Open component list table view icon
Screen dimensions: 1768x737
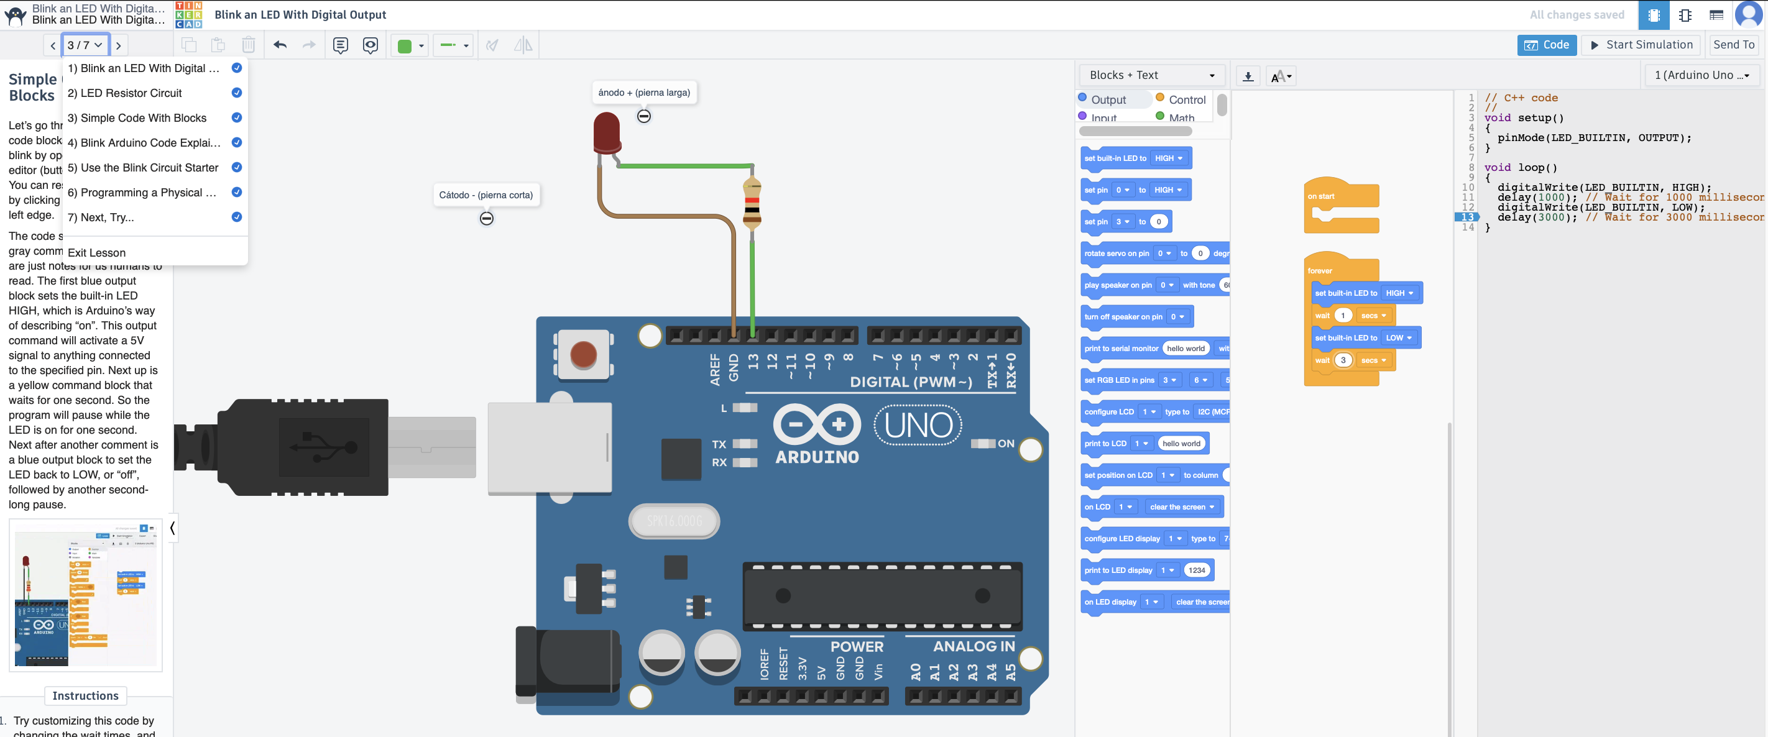pyautogui.click(x=1716, y=15)
